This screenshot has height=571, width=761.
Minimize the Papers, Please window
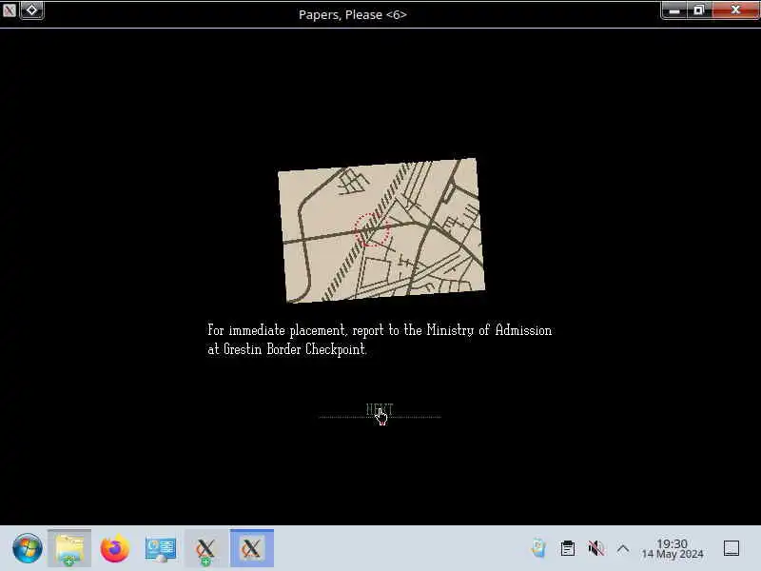pos(674,10)
